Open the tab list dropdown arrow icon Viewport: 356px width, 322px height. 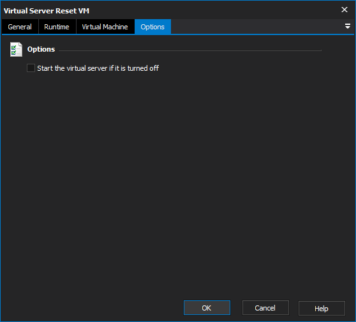[x=347, y=26]
